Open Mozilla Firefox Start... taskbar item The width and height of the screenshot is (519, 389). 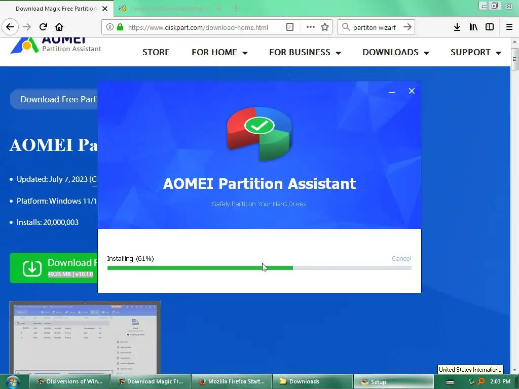coord(232,381)
